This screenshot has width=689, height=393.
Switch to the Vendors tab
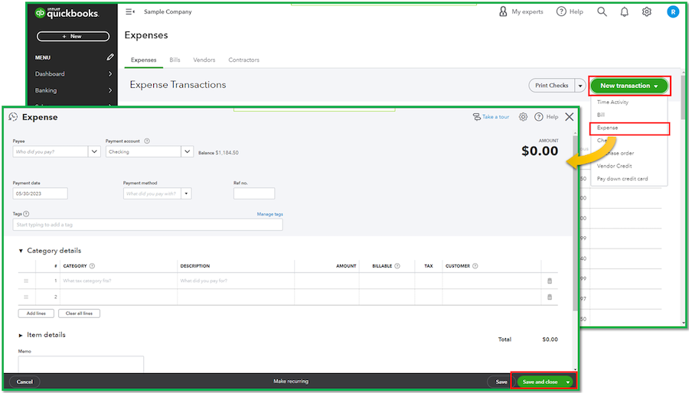tap(204, 60)
